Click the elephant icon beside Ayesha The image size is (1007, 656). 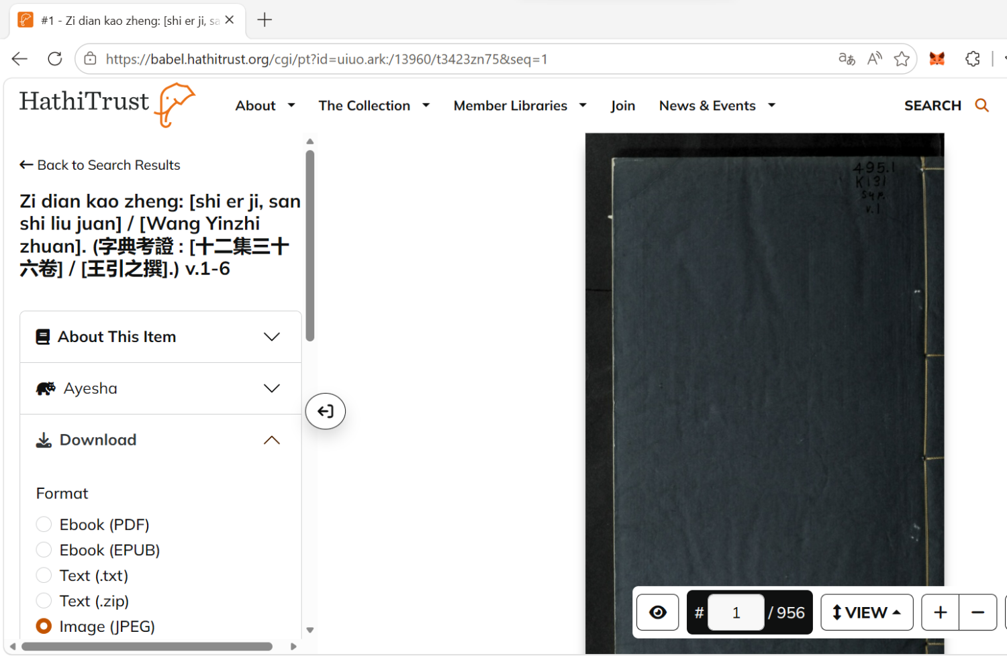[x=46, y=388]
